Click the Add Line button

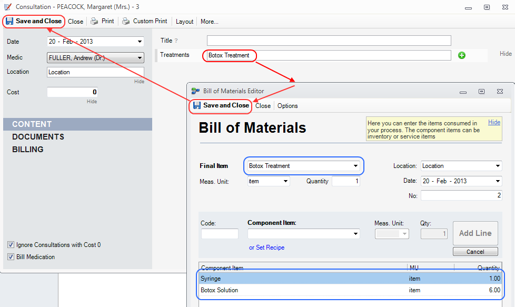pos(475,233)
